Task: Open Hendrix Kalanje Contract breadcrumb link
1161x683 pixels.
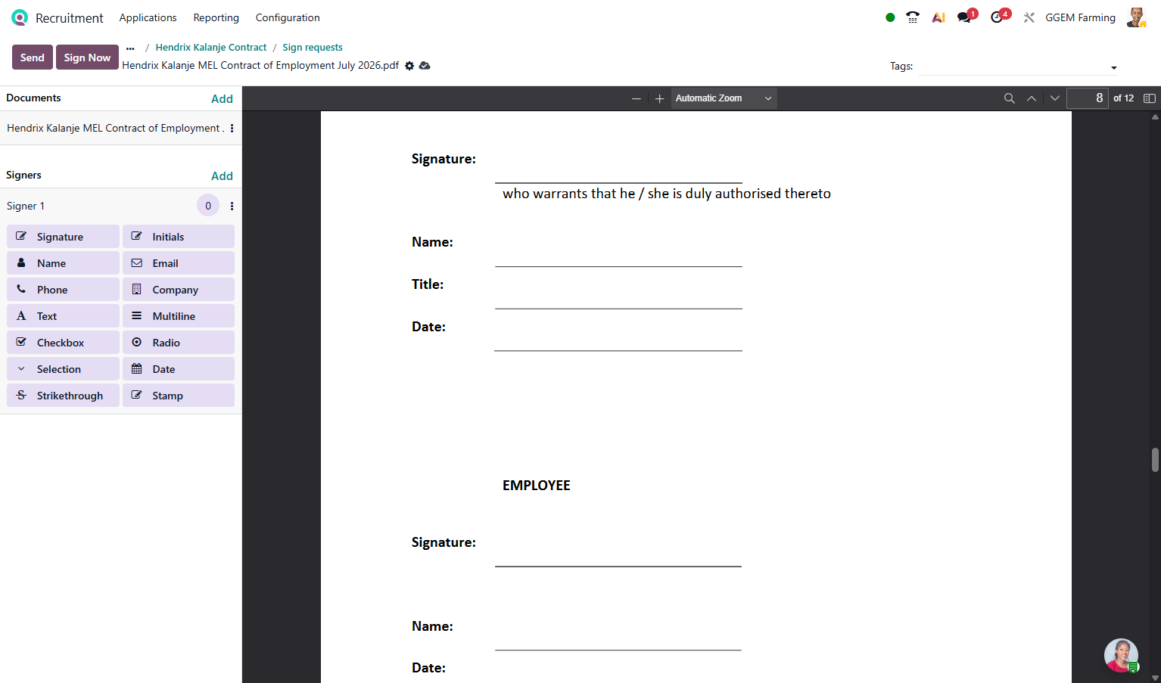Action: click(x=211, y=47)
